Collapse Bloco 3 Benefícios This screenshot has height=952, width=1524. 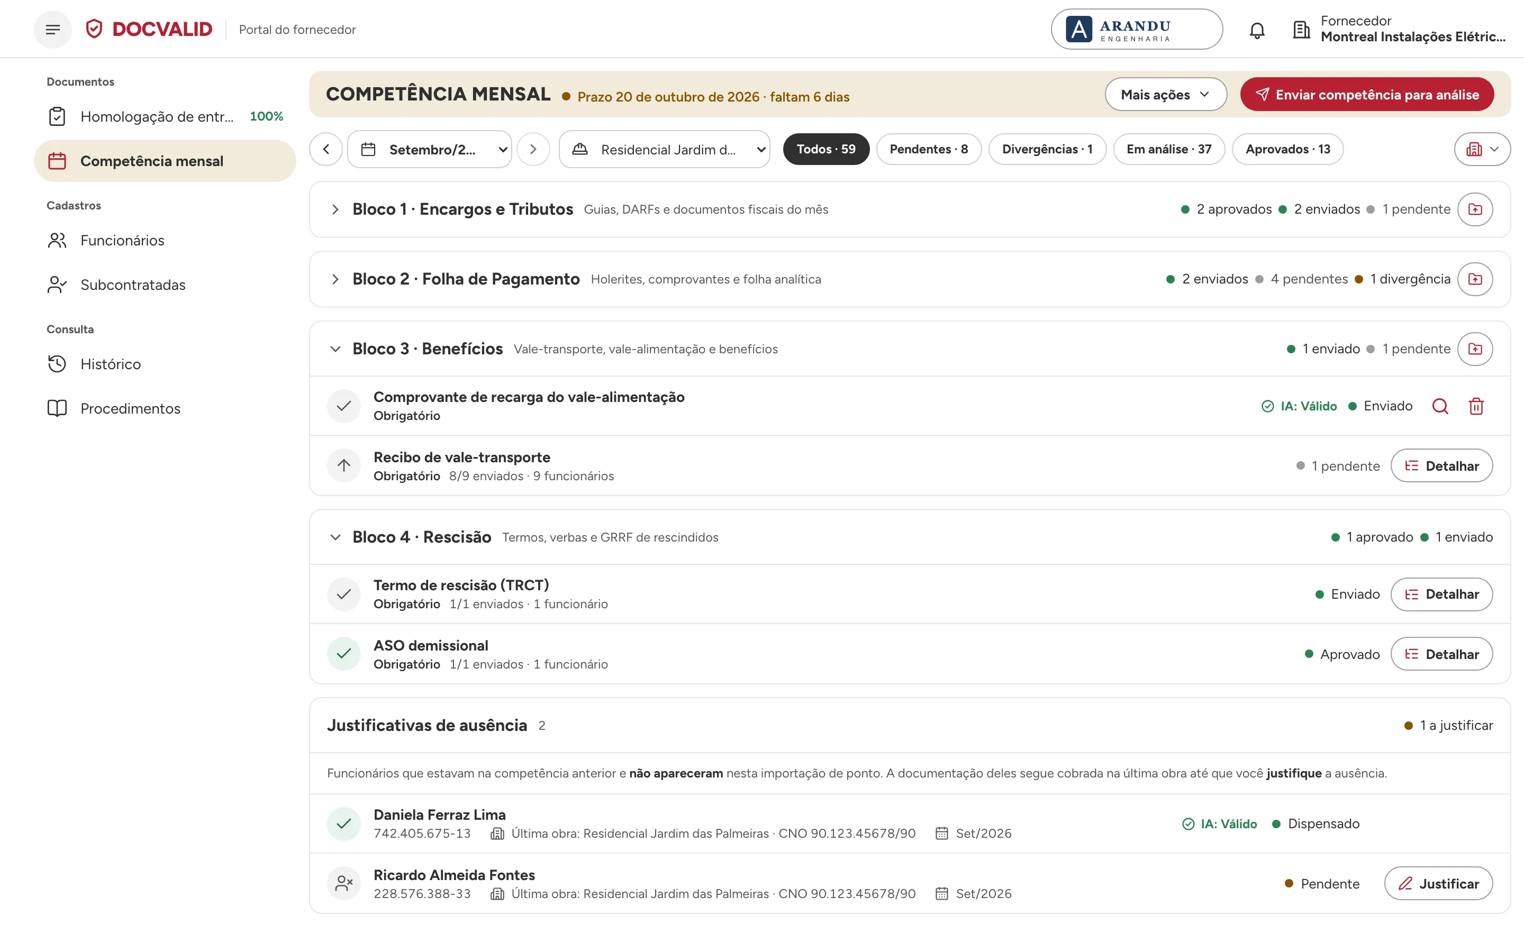click(x=335, y=350)
